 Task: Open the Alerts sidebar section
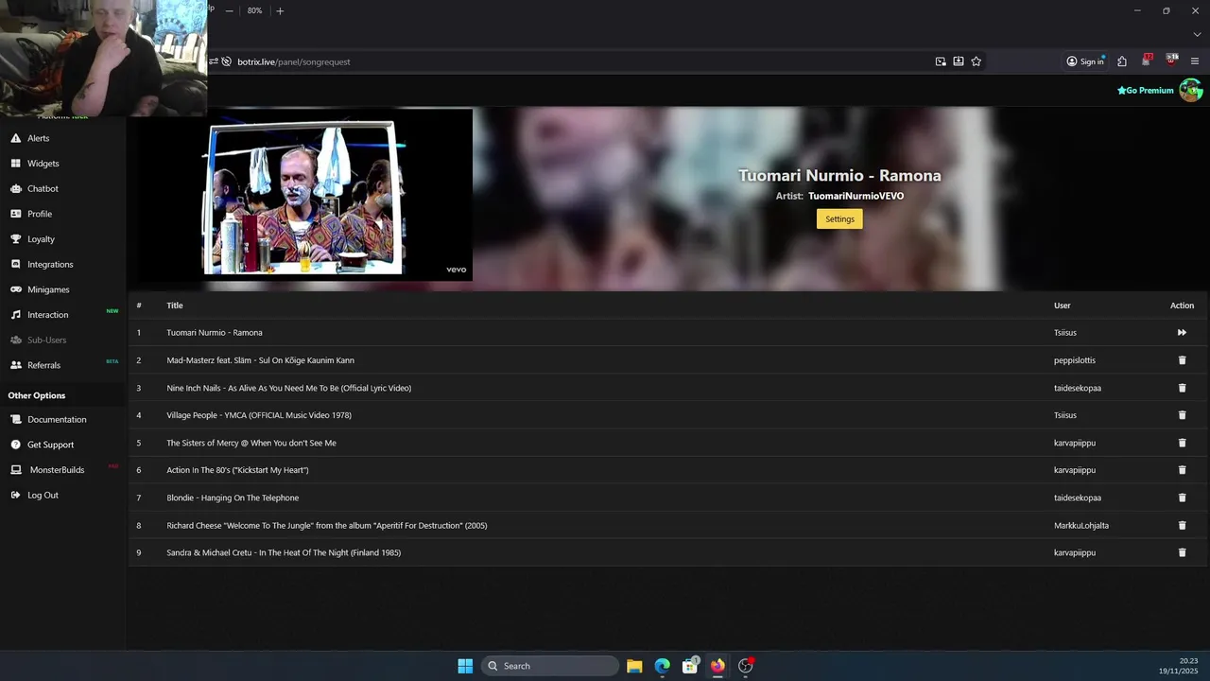pos(38,138)
